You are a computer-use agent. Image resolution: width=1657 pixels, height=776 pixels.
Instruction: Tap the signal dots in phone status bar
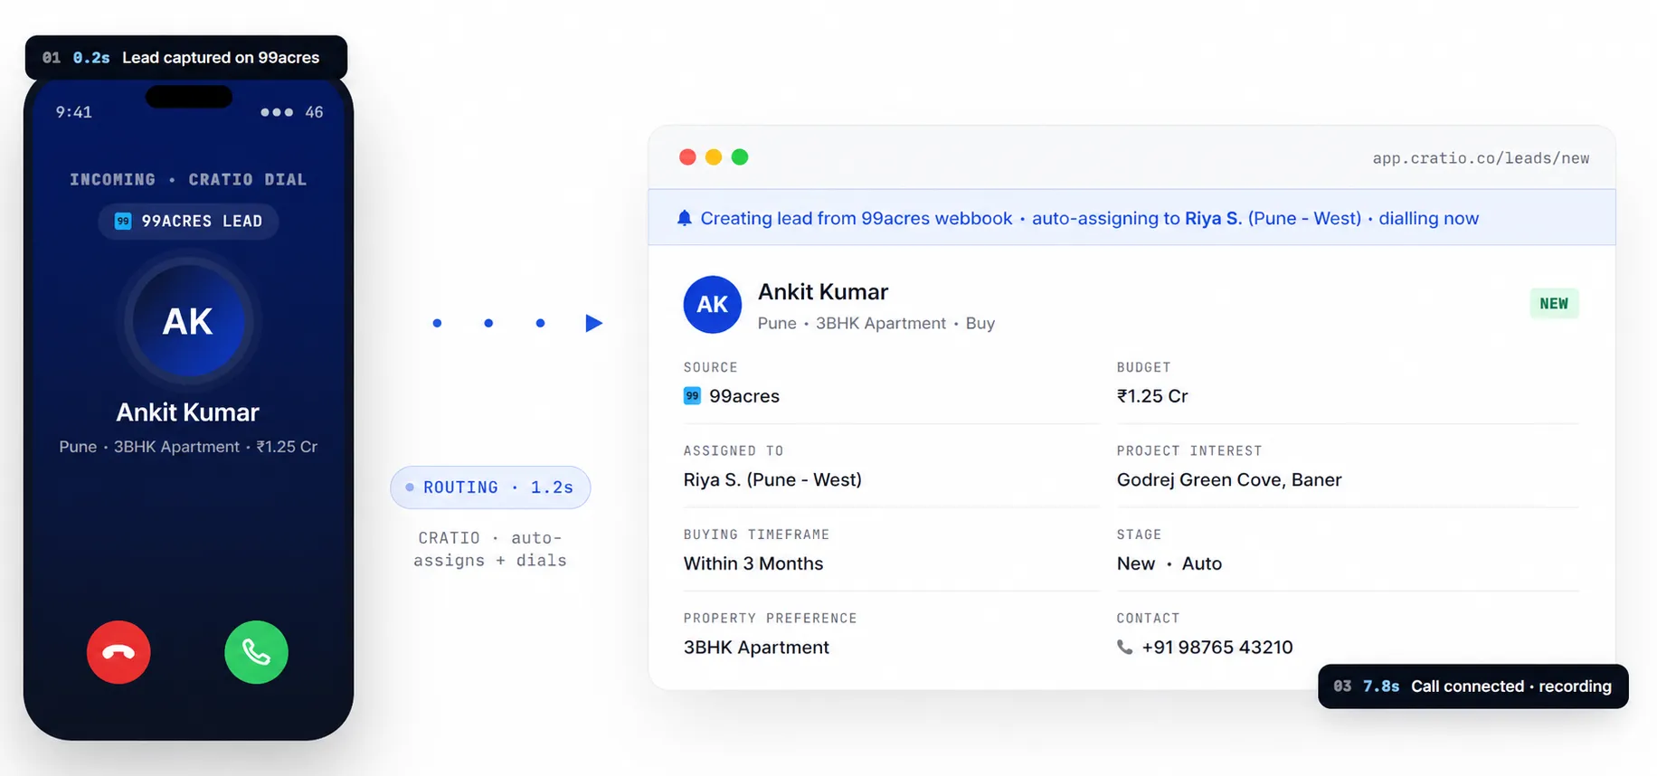pyautogui.click(x=277, y=112)
